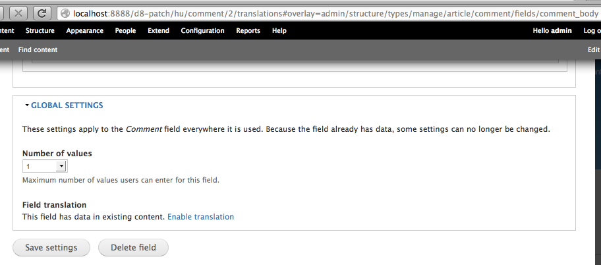601x265 pixels.
Task: Open the Reports menu
Action: click(x=248, y=31)
